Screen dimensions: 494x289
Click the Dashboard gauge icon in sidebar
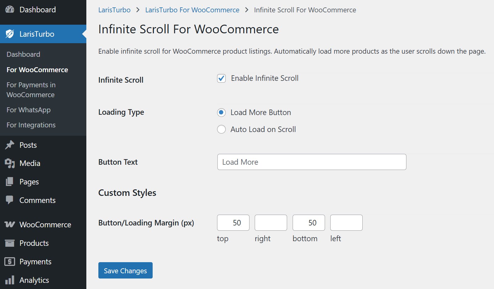coord(10,10)
